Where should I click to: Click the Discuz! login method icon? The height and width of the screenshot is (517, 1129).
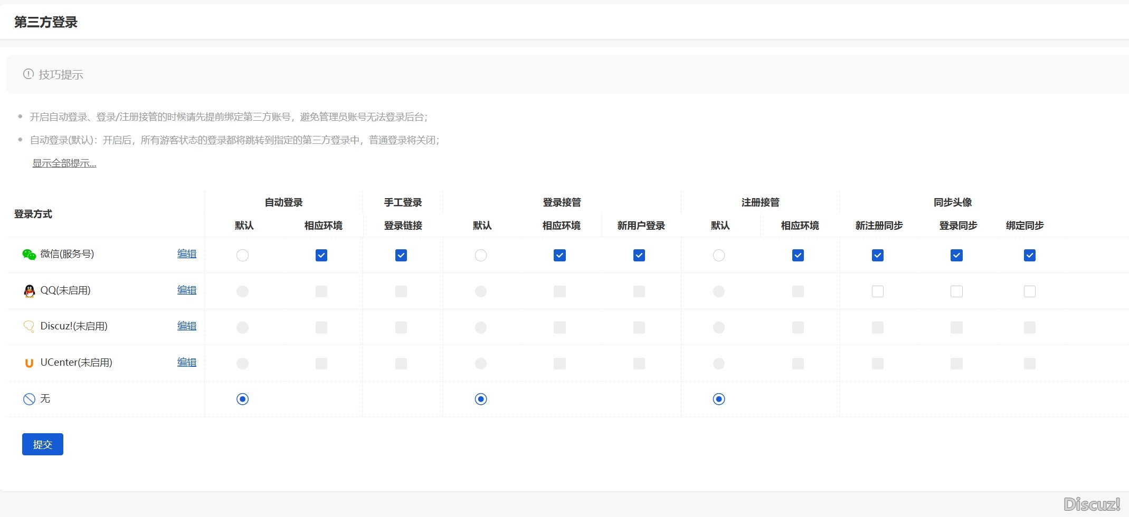coord(30,327)
